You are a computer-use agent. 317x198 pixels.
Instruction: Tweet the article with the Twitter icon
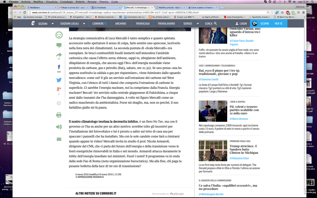point(59,80)
